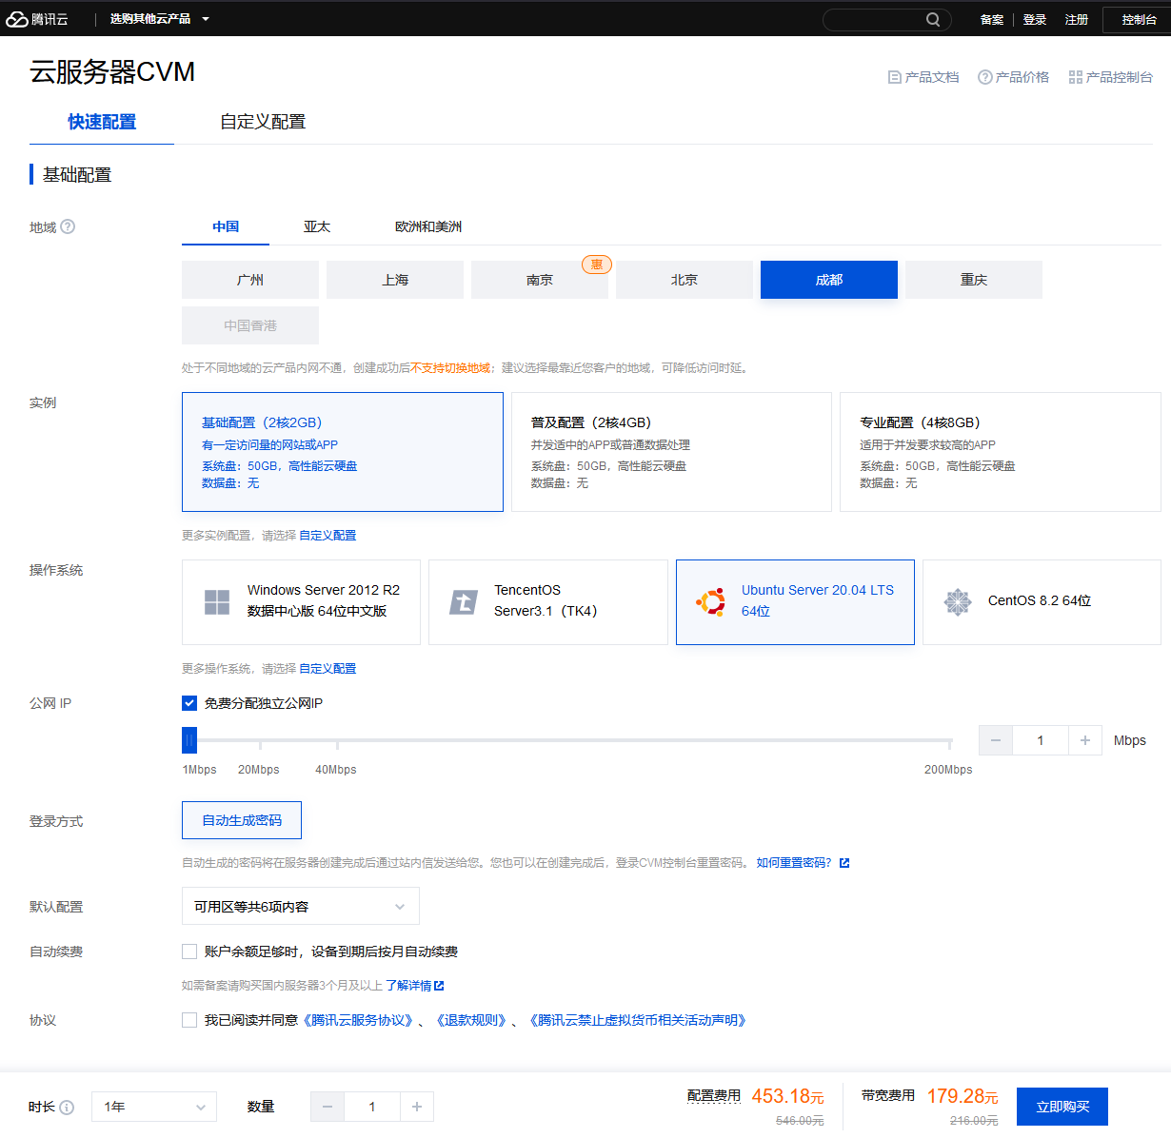Increase purchase quantity with plus button

tap(417, 1107)
